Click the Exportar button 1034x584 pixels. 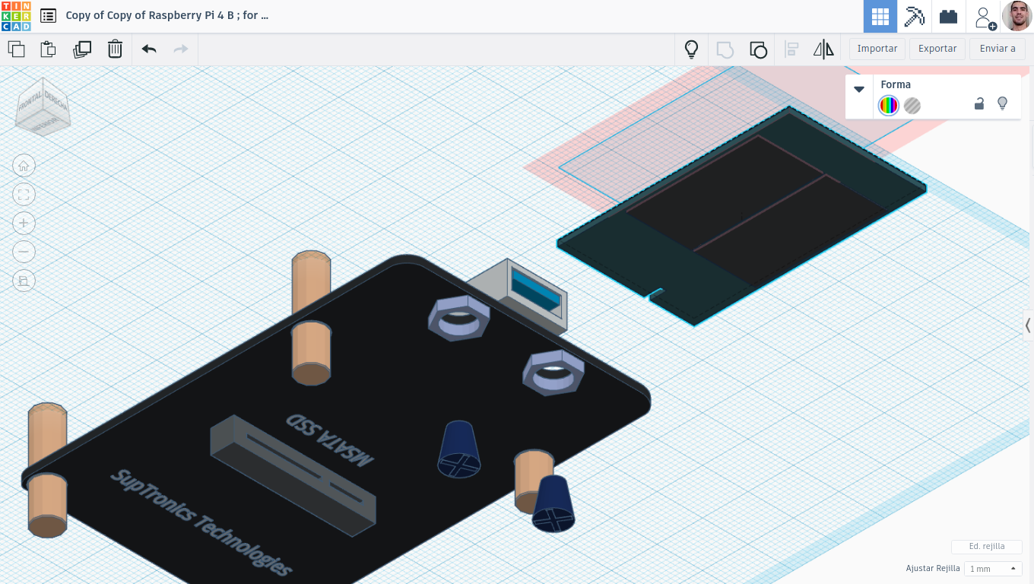937,49
